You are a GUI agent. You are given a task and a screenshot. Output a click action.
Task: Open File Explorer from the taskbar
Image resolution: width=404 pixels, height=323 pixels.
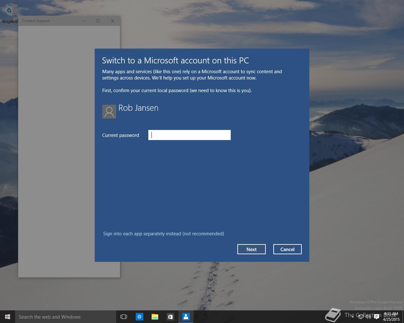[155, 317]
